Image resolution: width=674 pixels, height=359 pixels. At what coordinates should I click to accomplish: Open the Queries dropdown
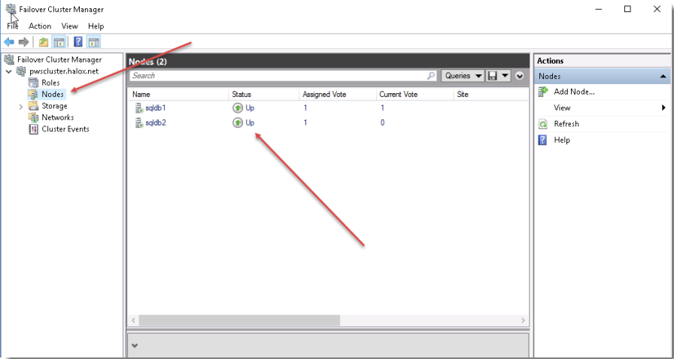463,76
